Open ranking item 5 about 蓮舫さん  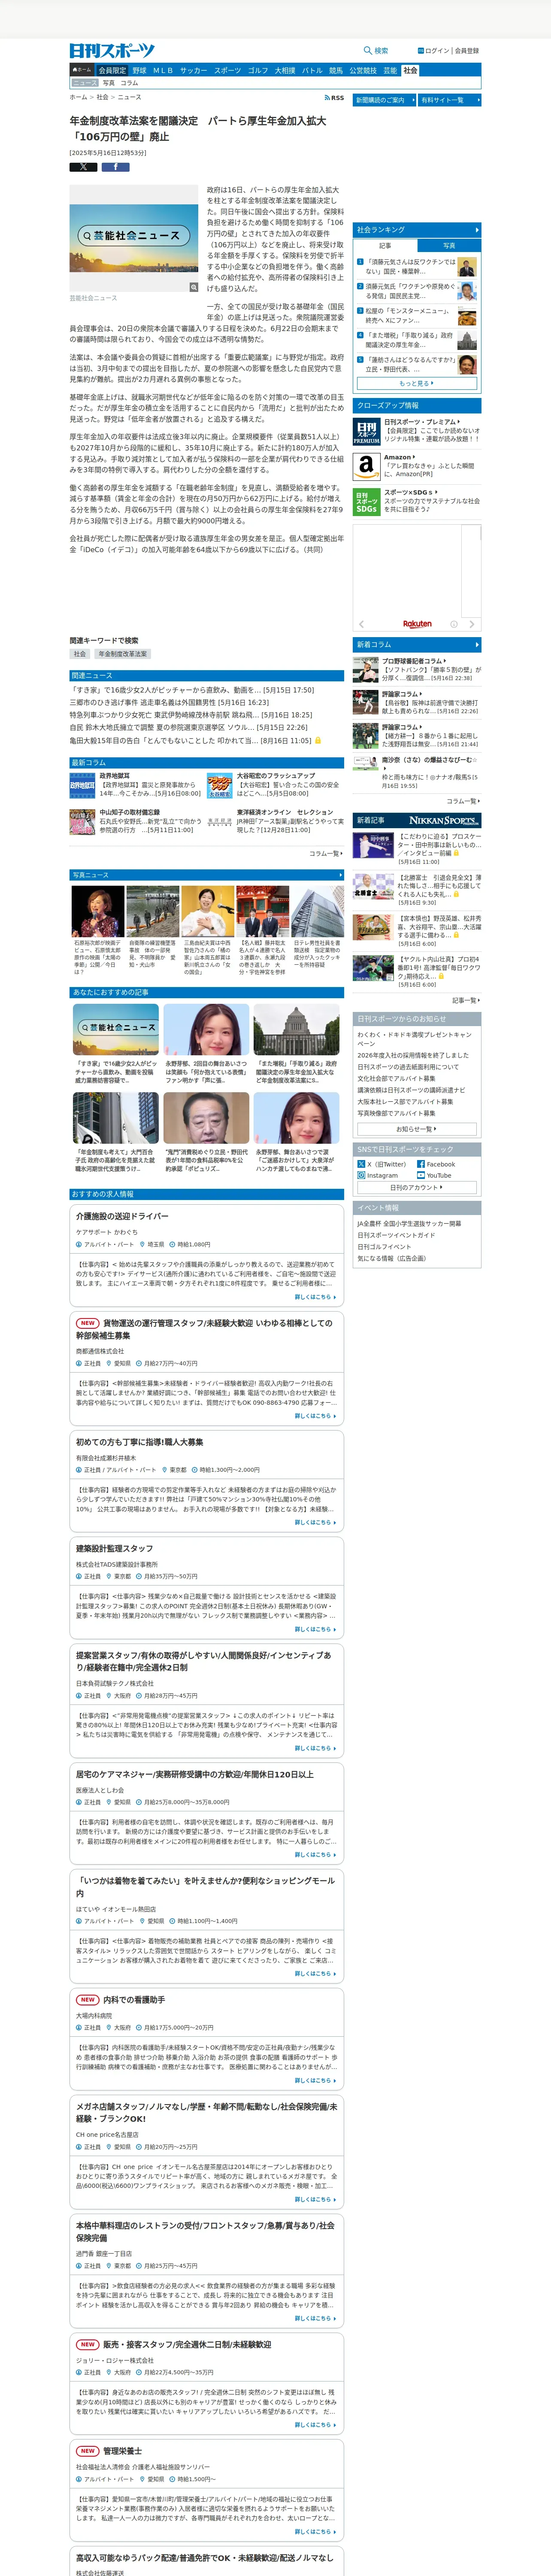[x=417, y=364]
